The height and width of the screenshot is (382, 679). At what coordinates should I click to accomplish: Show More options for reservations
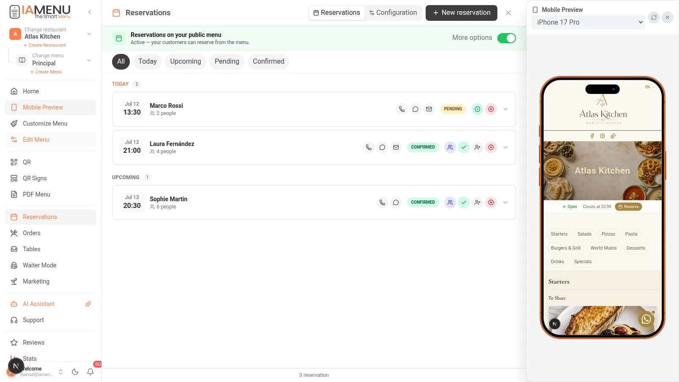[x=472, y=38]
